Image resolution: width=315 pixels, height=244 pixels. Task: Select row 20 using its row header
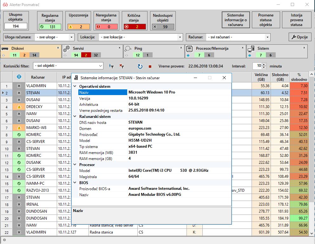(7, 218)
